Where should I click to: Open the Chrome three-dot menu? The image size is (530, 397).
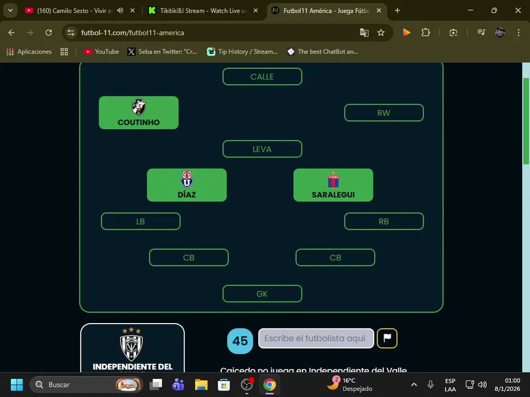click(x=518, y=33)
